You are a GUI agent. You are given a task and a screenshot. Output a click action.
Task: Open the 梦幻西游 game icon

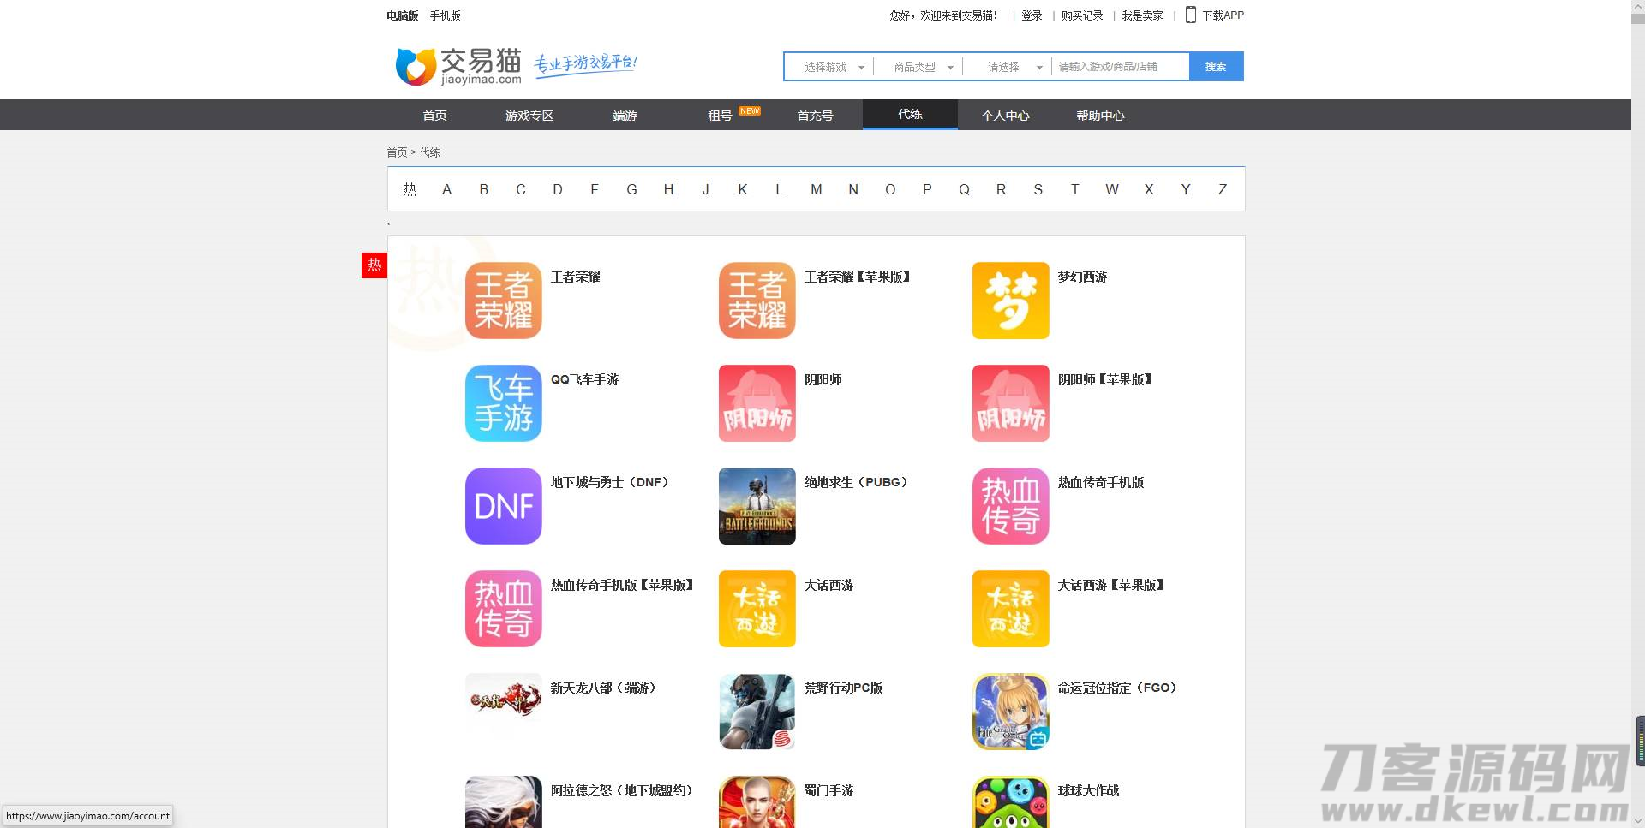tap(1011, 301)
